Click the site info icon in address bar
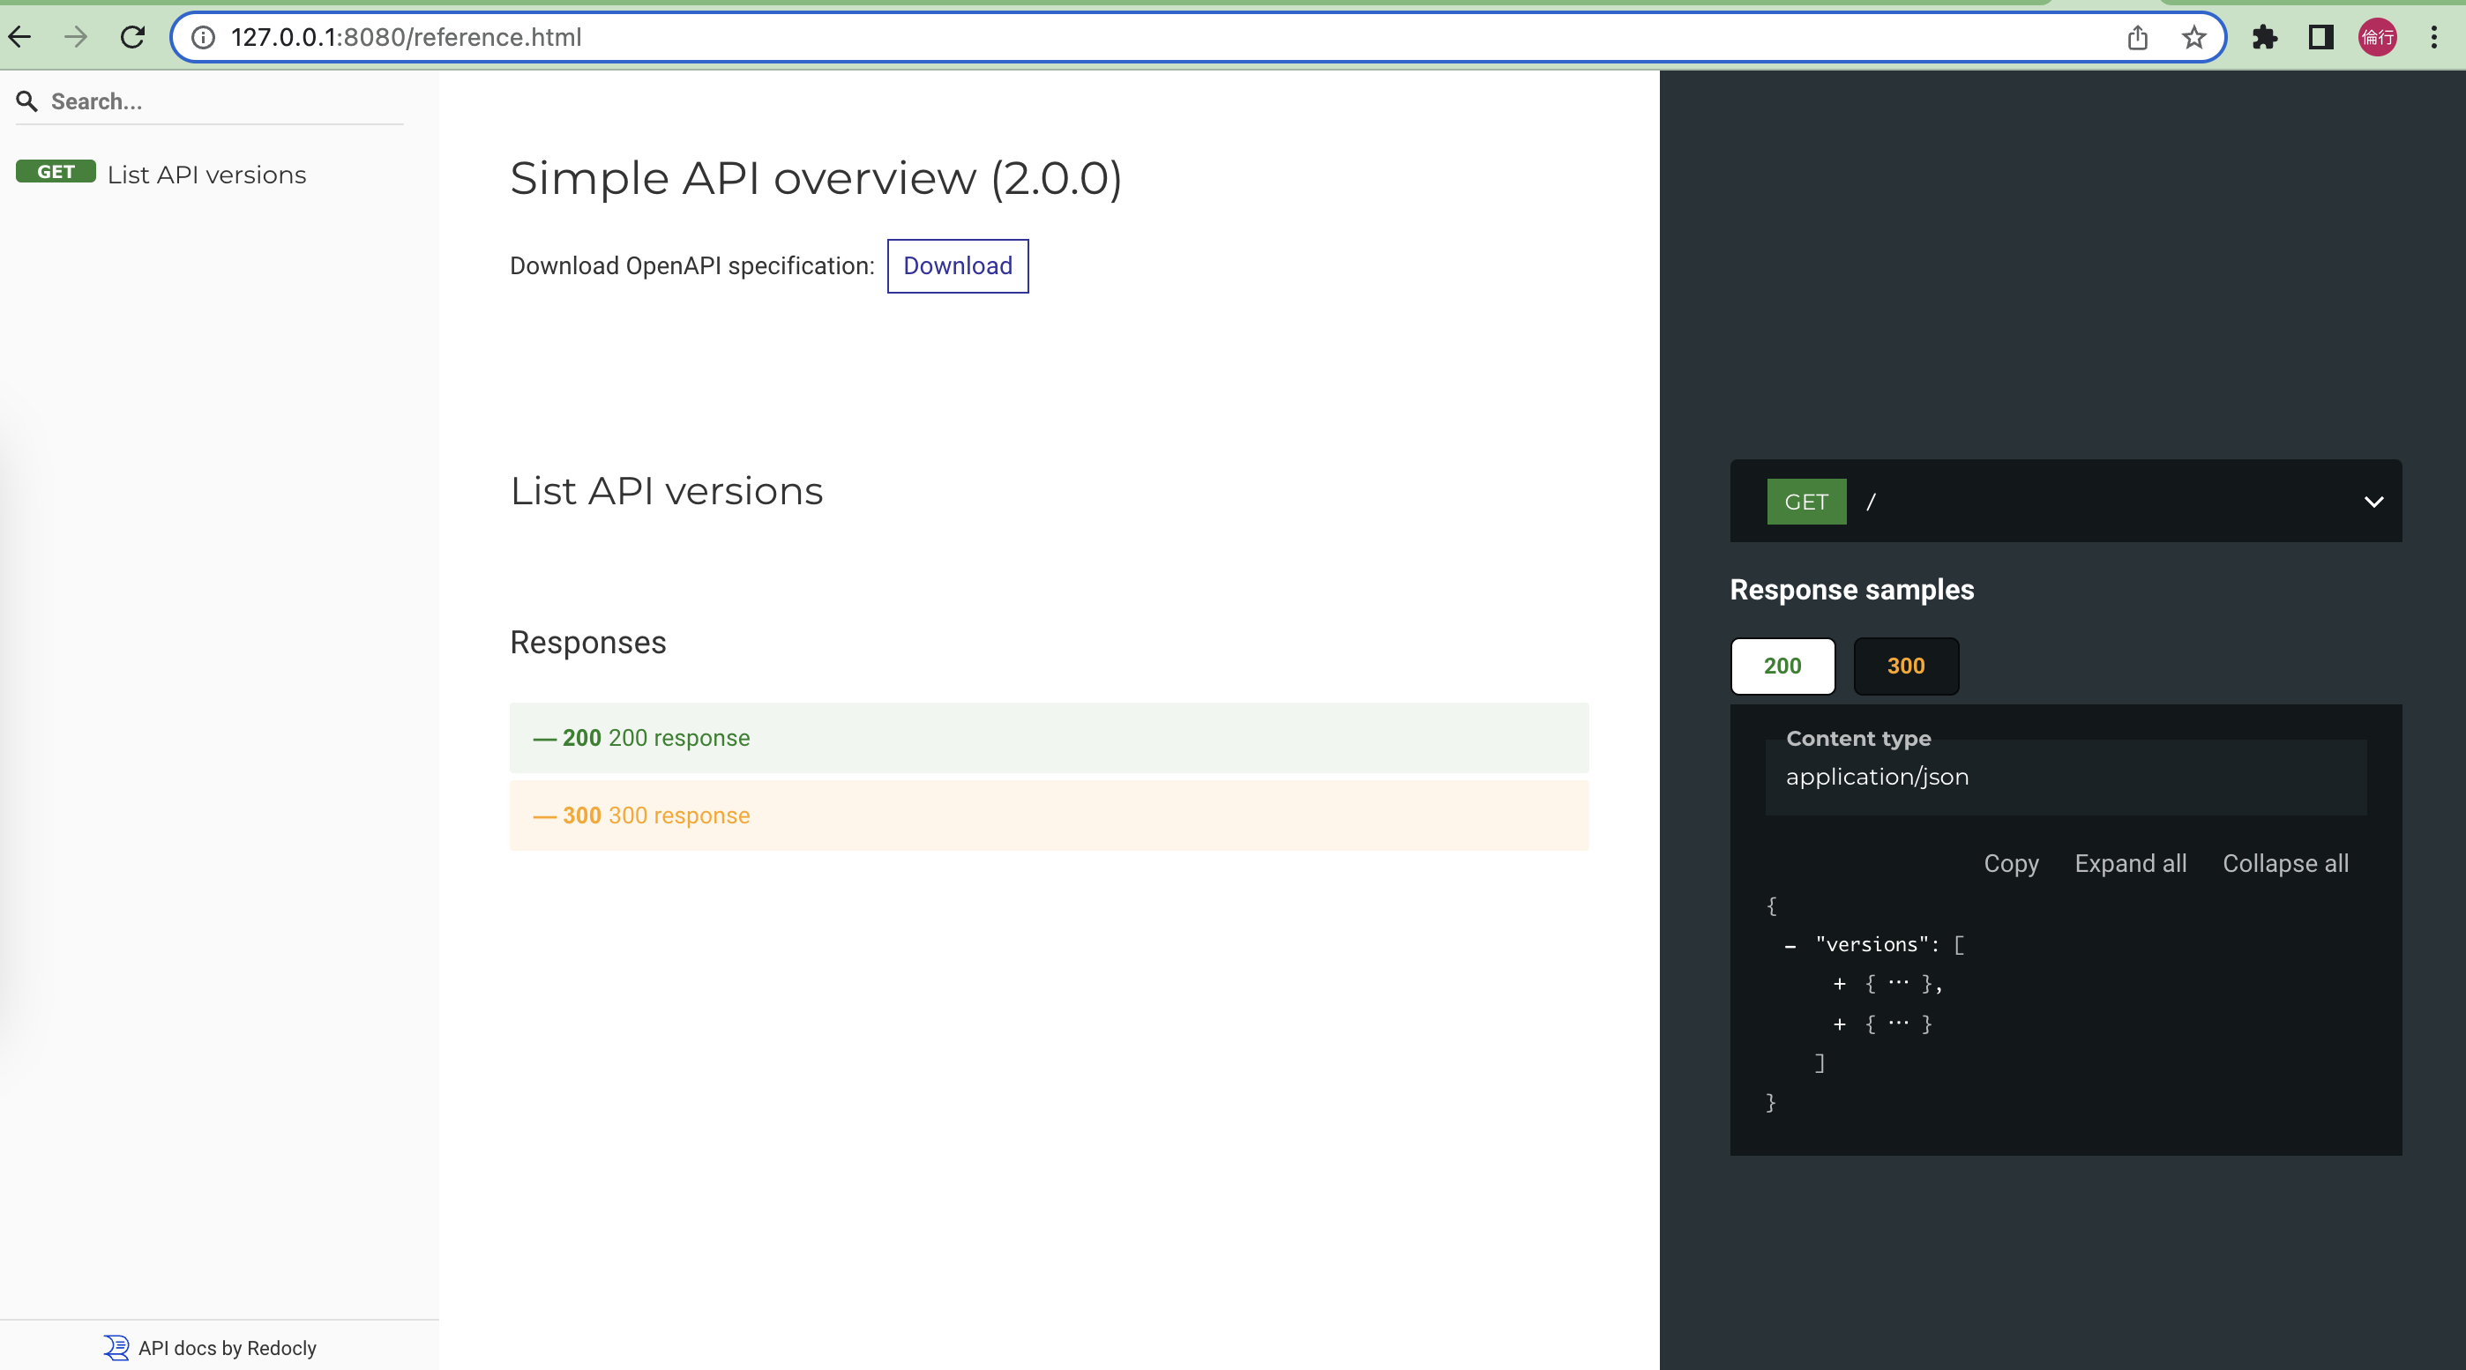This screenshot has width=2466, height=1370. click(202, 38)
